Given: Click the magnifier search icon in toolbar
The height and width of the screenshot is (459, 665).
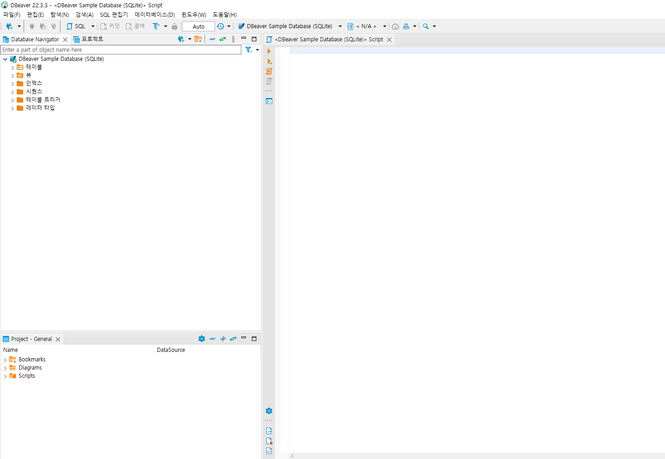Looking at the screenshot, I should 426,26.
